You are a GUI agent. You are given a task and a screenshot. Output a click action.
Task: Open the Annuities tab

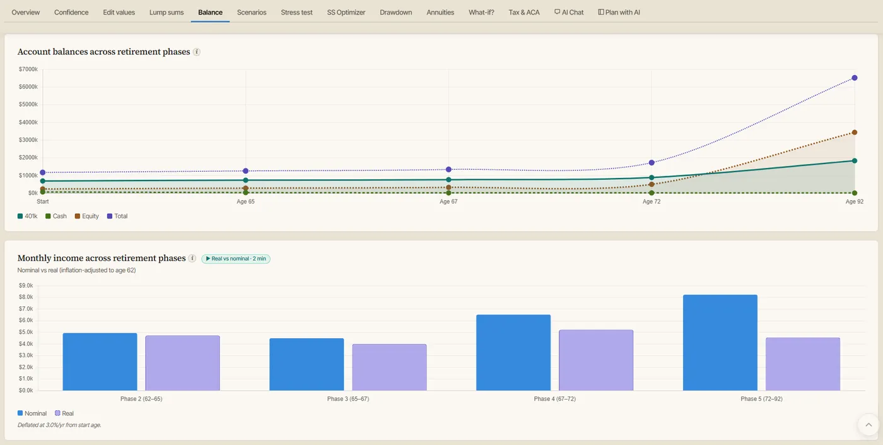coord(440,12)
